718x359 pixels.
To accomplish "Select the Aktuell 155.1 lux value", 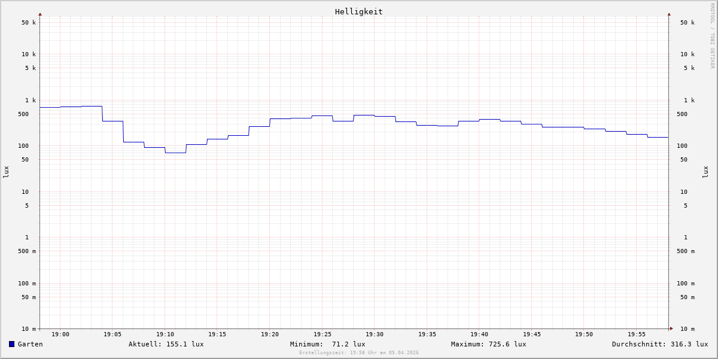I will [166, 344].
